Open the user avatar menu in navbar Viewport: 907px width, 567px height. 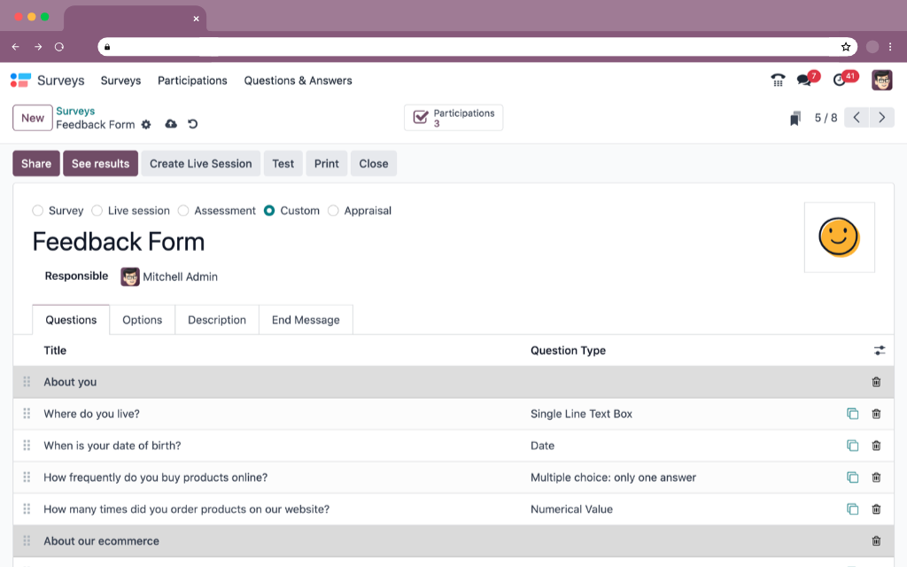pyautogui.click(x=881, y=81)
